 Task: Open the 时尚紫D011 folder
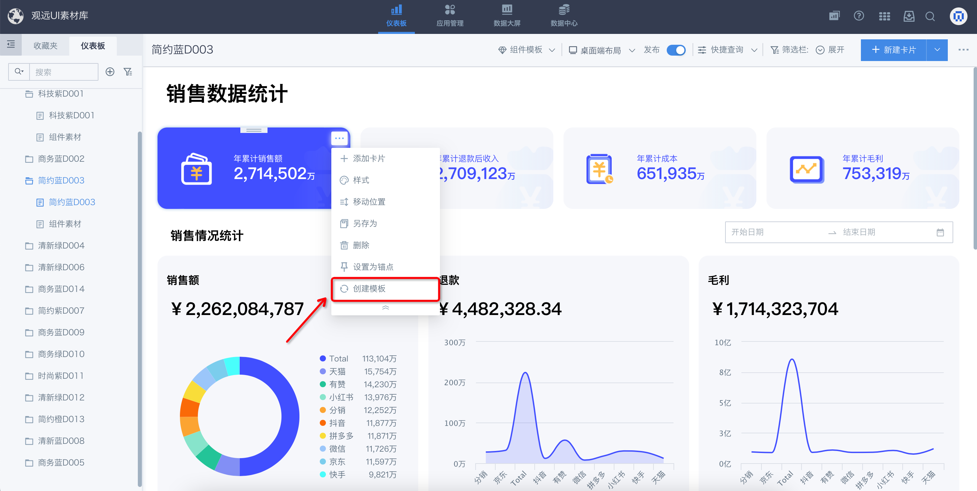tap(54, 376)
